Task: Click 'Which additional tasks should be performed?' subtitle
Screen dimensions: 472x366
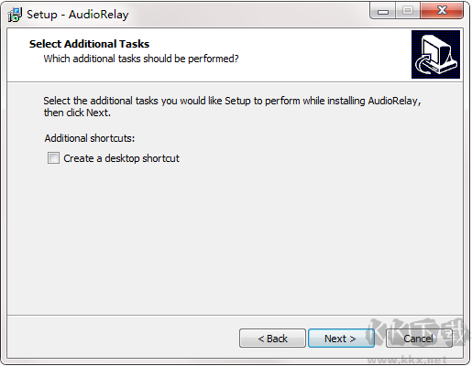Action: coord(141,59)
